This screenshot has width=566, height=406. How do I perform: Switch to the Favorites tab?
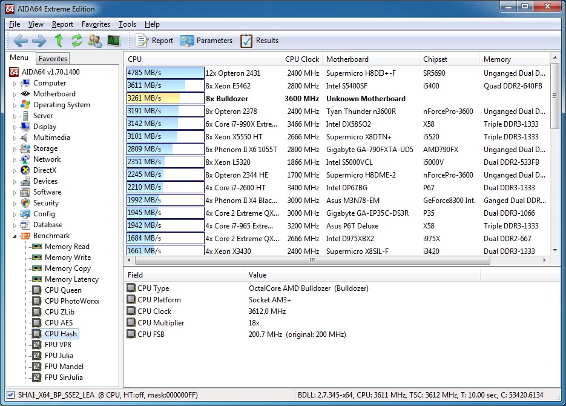click(x=53, y=59)
